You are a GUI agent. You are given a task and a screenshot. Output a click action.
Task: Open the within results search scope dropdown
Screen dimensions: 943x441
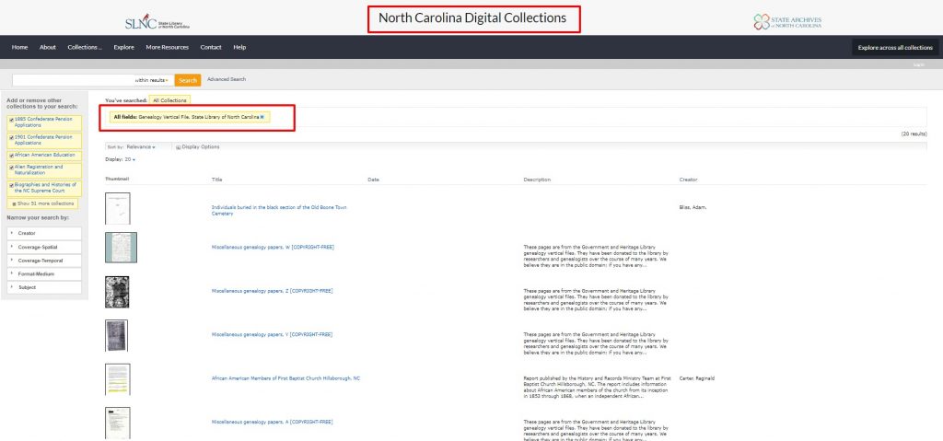(152, 80)
